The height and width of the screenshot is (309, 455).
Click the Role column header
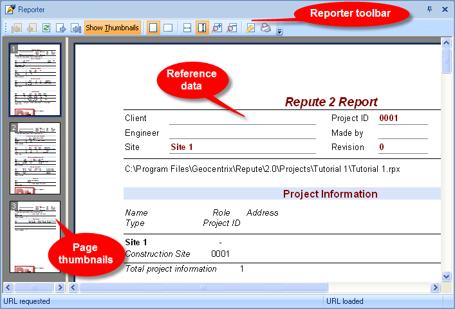click(221, 212)
